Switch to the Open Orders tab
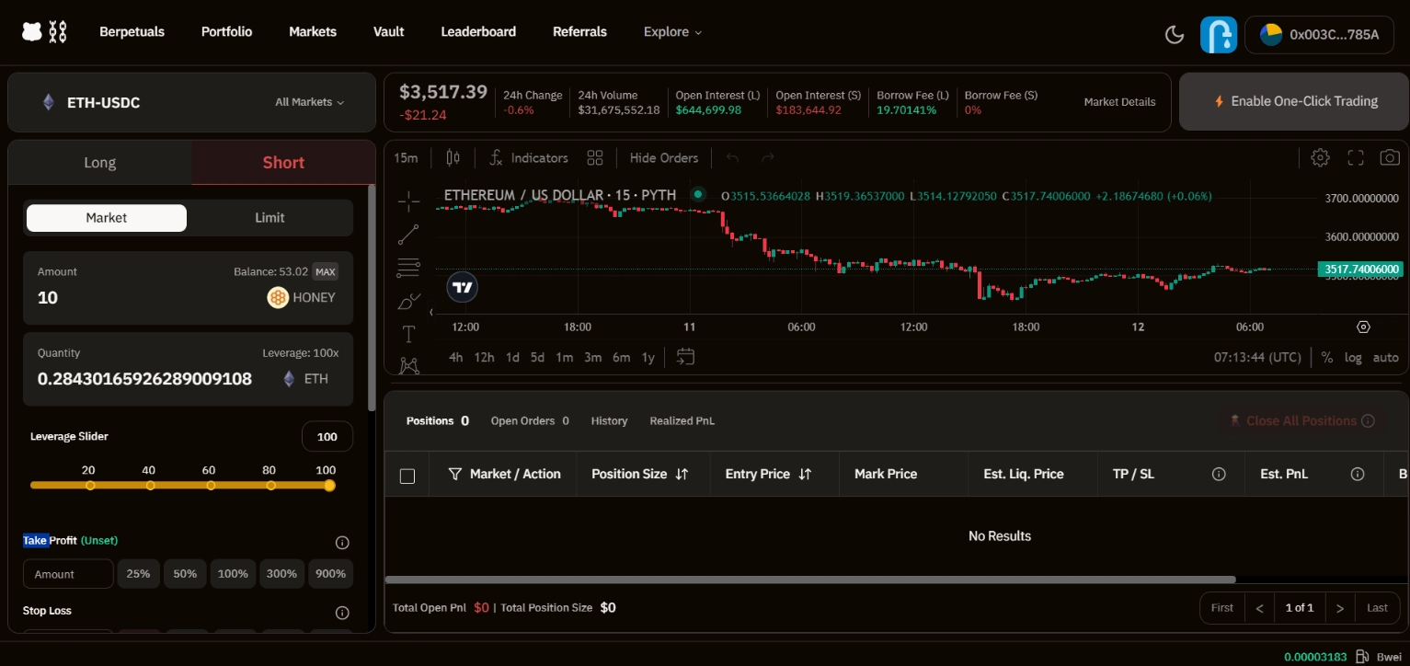 530,421
